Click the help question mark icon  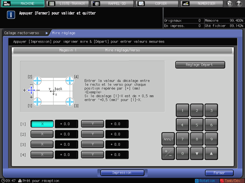coord(238,3)
